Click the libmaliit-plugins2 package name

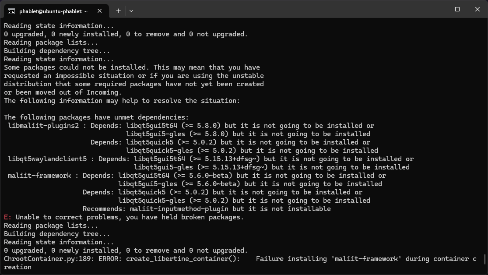43,126
